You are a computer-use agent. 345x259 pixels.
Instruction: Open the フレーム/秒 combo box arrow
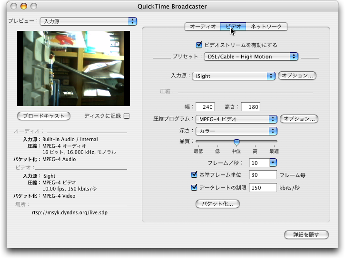[273, 163]
